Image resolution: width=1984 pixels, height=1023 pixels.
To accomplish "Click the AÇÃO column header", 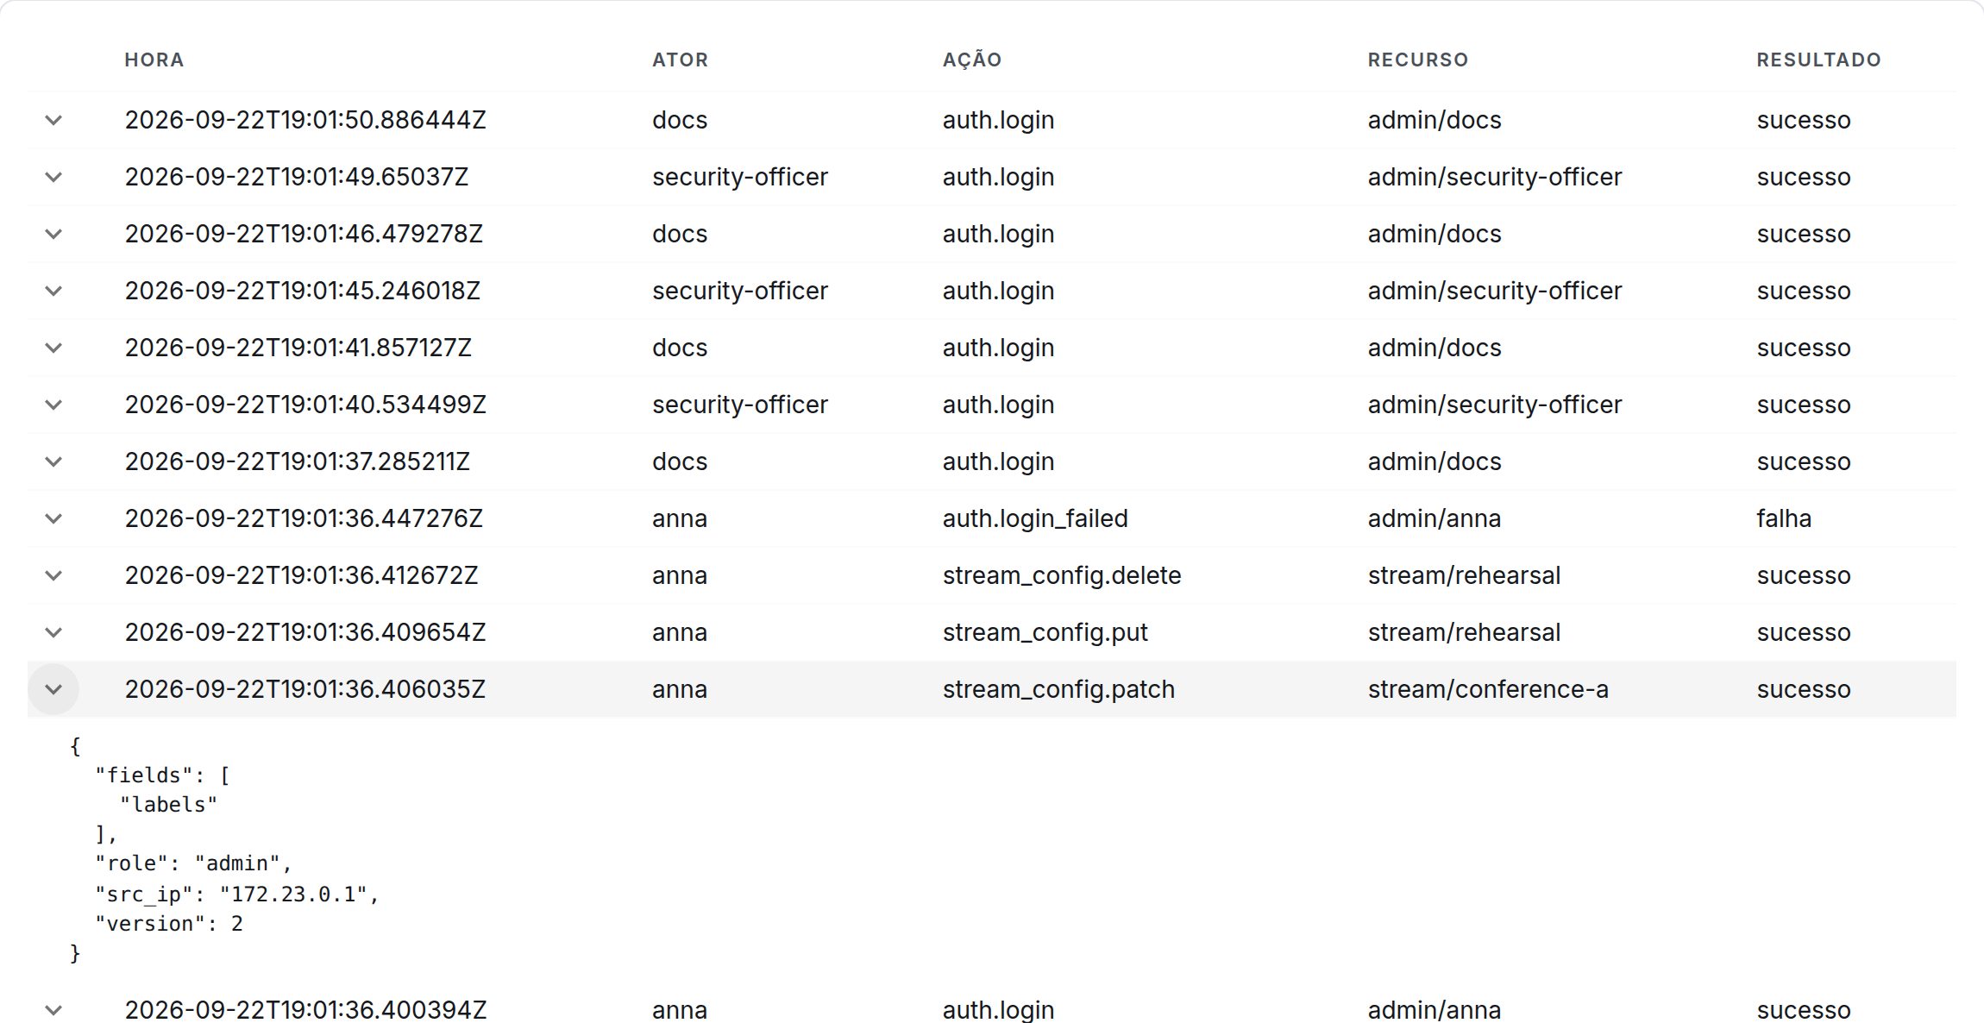I will (x=972, y=60).
